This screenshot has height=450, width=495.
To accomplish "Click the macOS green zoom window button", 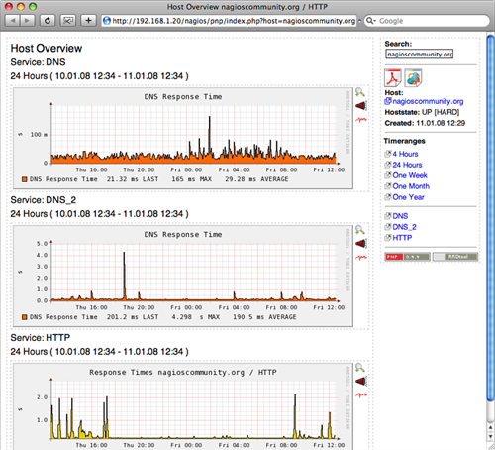I will point(32,6).
